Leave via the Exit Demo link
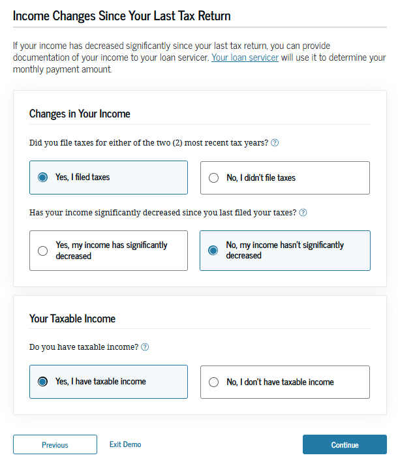This screenshot has height=466, width=398. pos(125,444)
